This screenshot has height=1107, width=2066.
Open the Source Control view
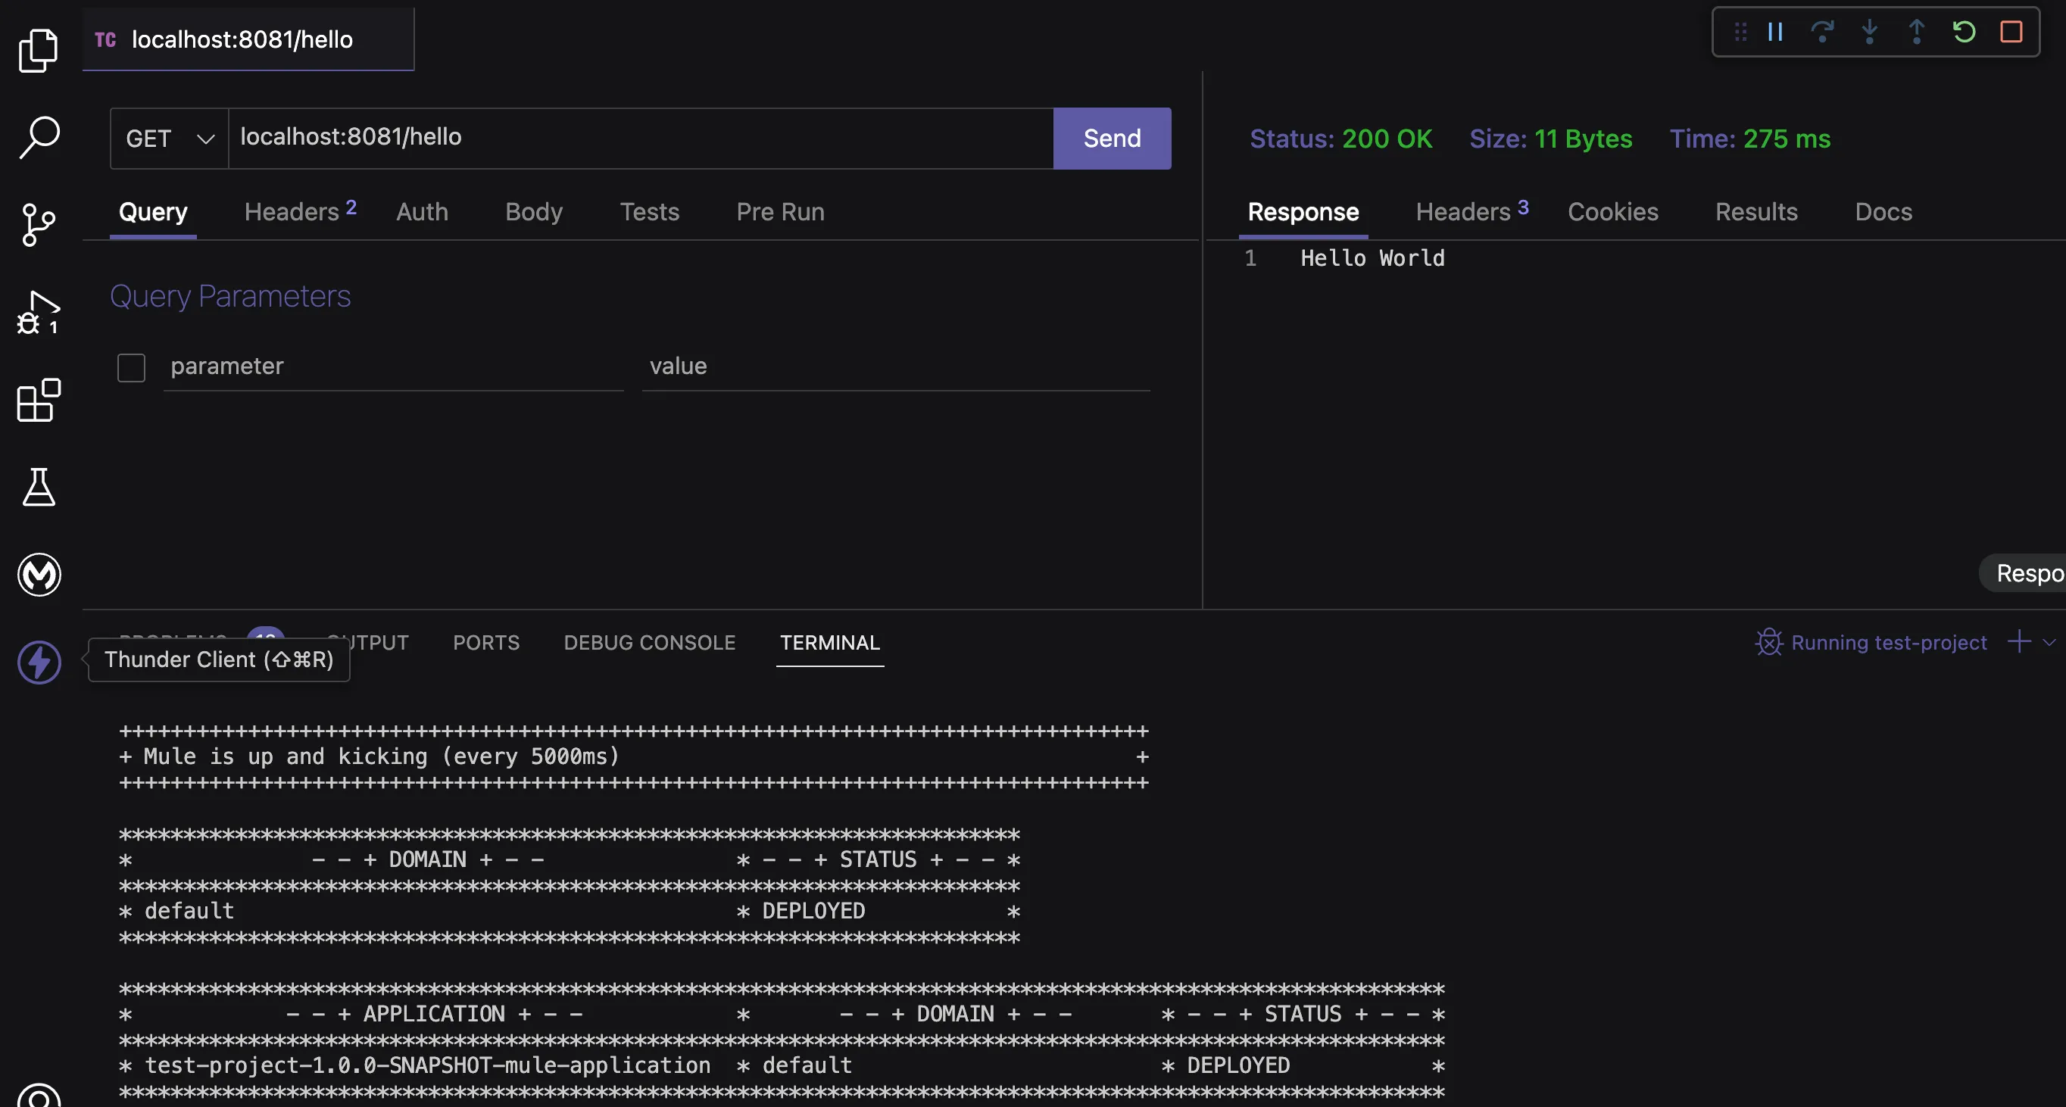pyautogui.click(x=39, y=224)
